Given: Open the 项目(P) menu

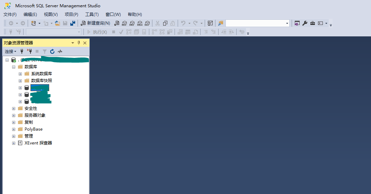Looking at the screenshot, I should pos(71,15).
